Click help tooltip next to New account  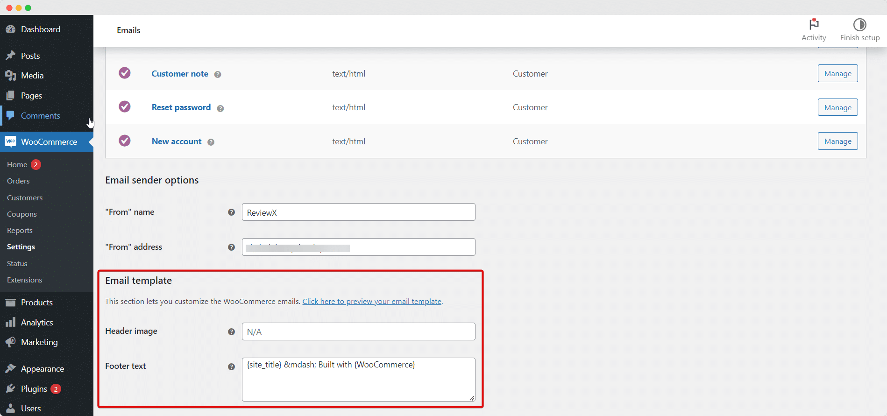click(211, 142)
